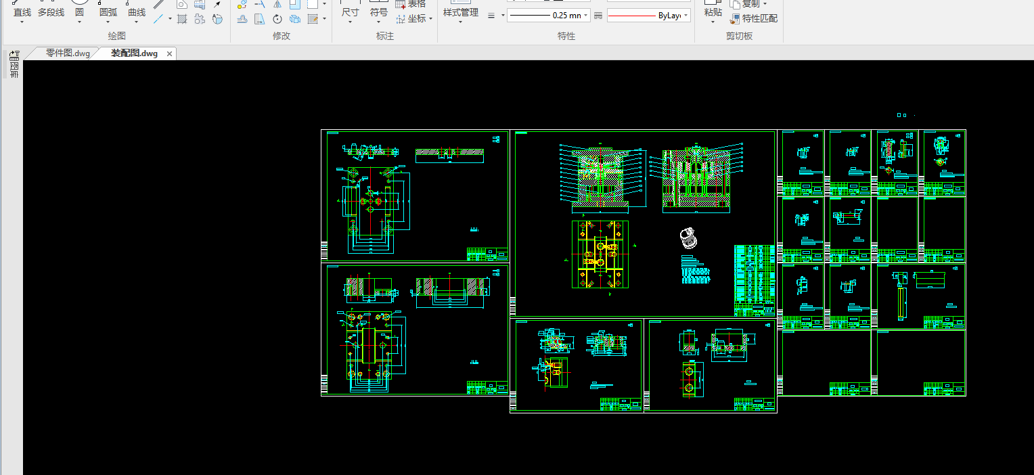Select the 多段线 (polyline) tool
Screen dimensions: 1034x475
pyautogui.click(x=51, y=12)
